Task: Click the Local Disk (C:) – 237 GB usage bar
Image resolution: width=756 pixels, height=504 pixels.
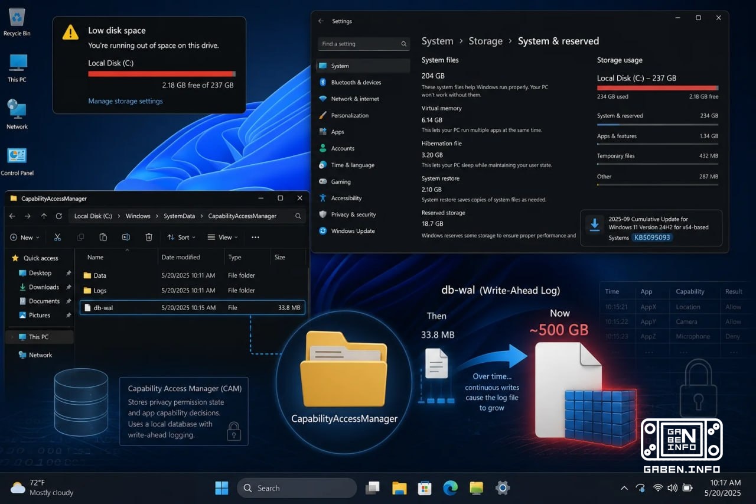Action: tap(657, 87)
